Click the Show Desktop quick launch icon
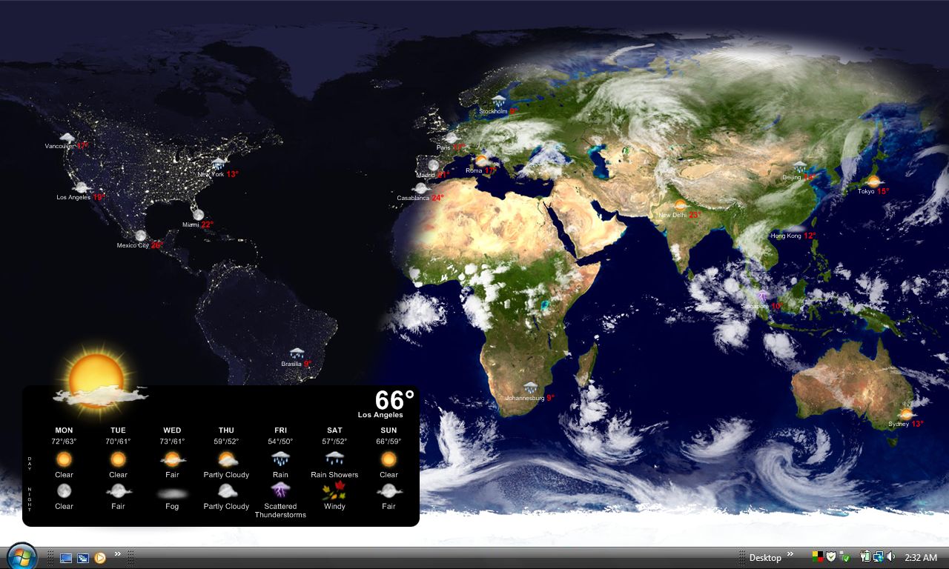Screen dimensions: 949x569 66,558
